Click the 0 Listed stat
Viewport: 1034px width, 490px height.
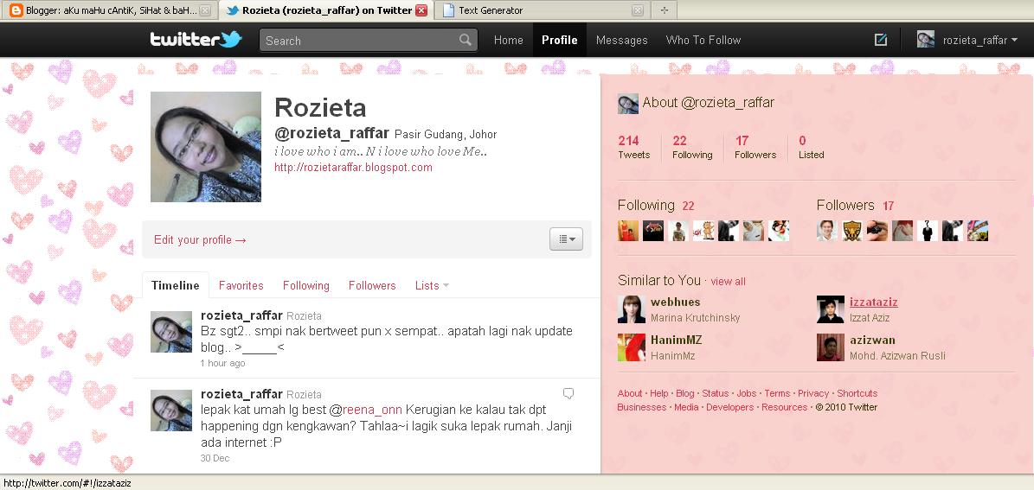[811, 147]
